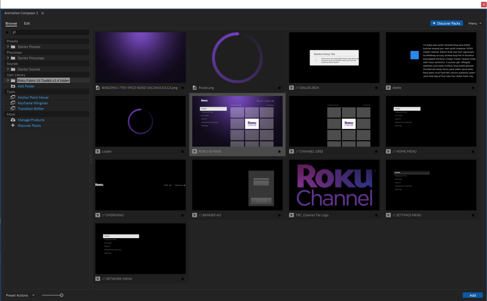Favorite the OVERHANG item star

[182, 215]
